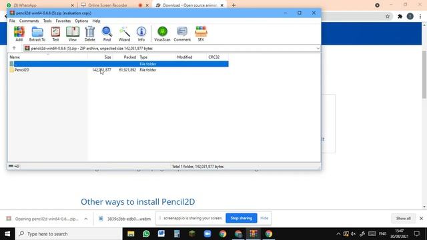
Task: Sort files by the Name column
Action: (x=48, y=57)
